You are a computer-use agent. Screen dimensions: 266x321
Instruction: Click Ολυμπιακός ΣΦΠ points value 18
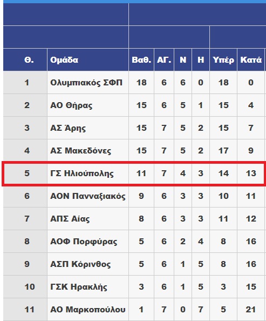[141, 83]
